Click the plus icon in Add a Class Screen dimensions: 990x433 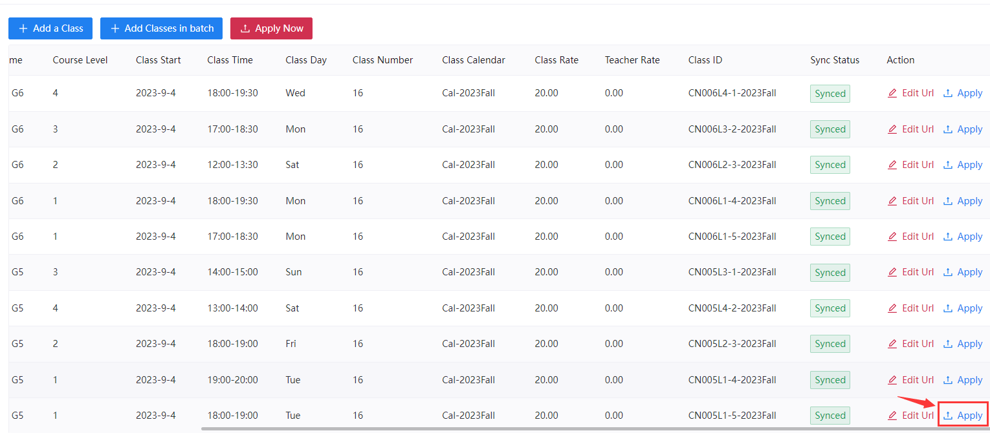click(23, 28)
